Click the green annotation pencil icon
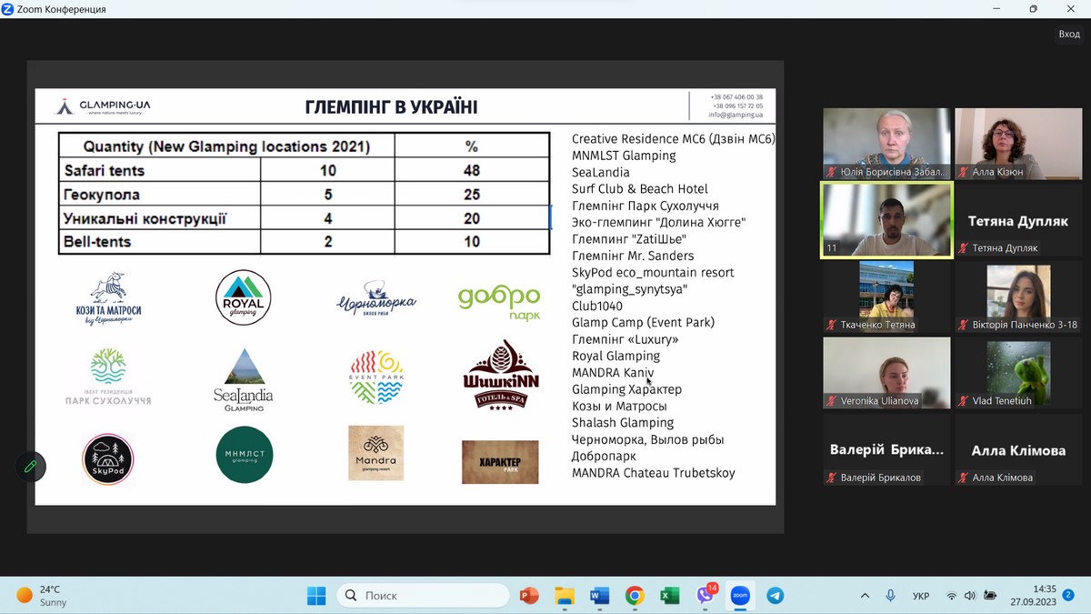The height and width of the screenshot is (614, 1091). (30, 466)
